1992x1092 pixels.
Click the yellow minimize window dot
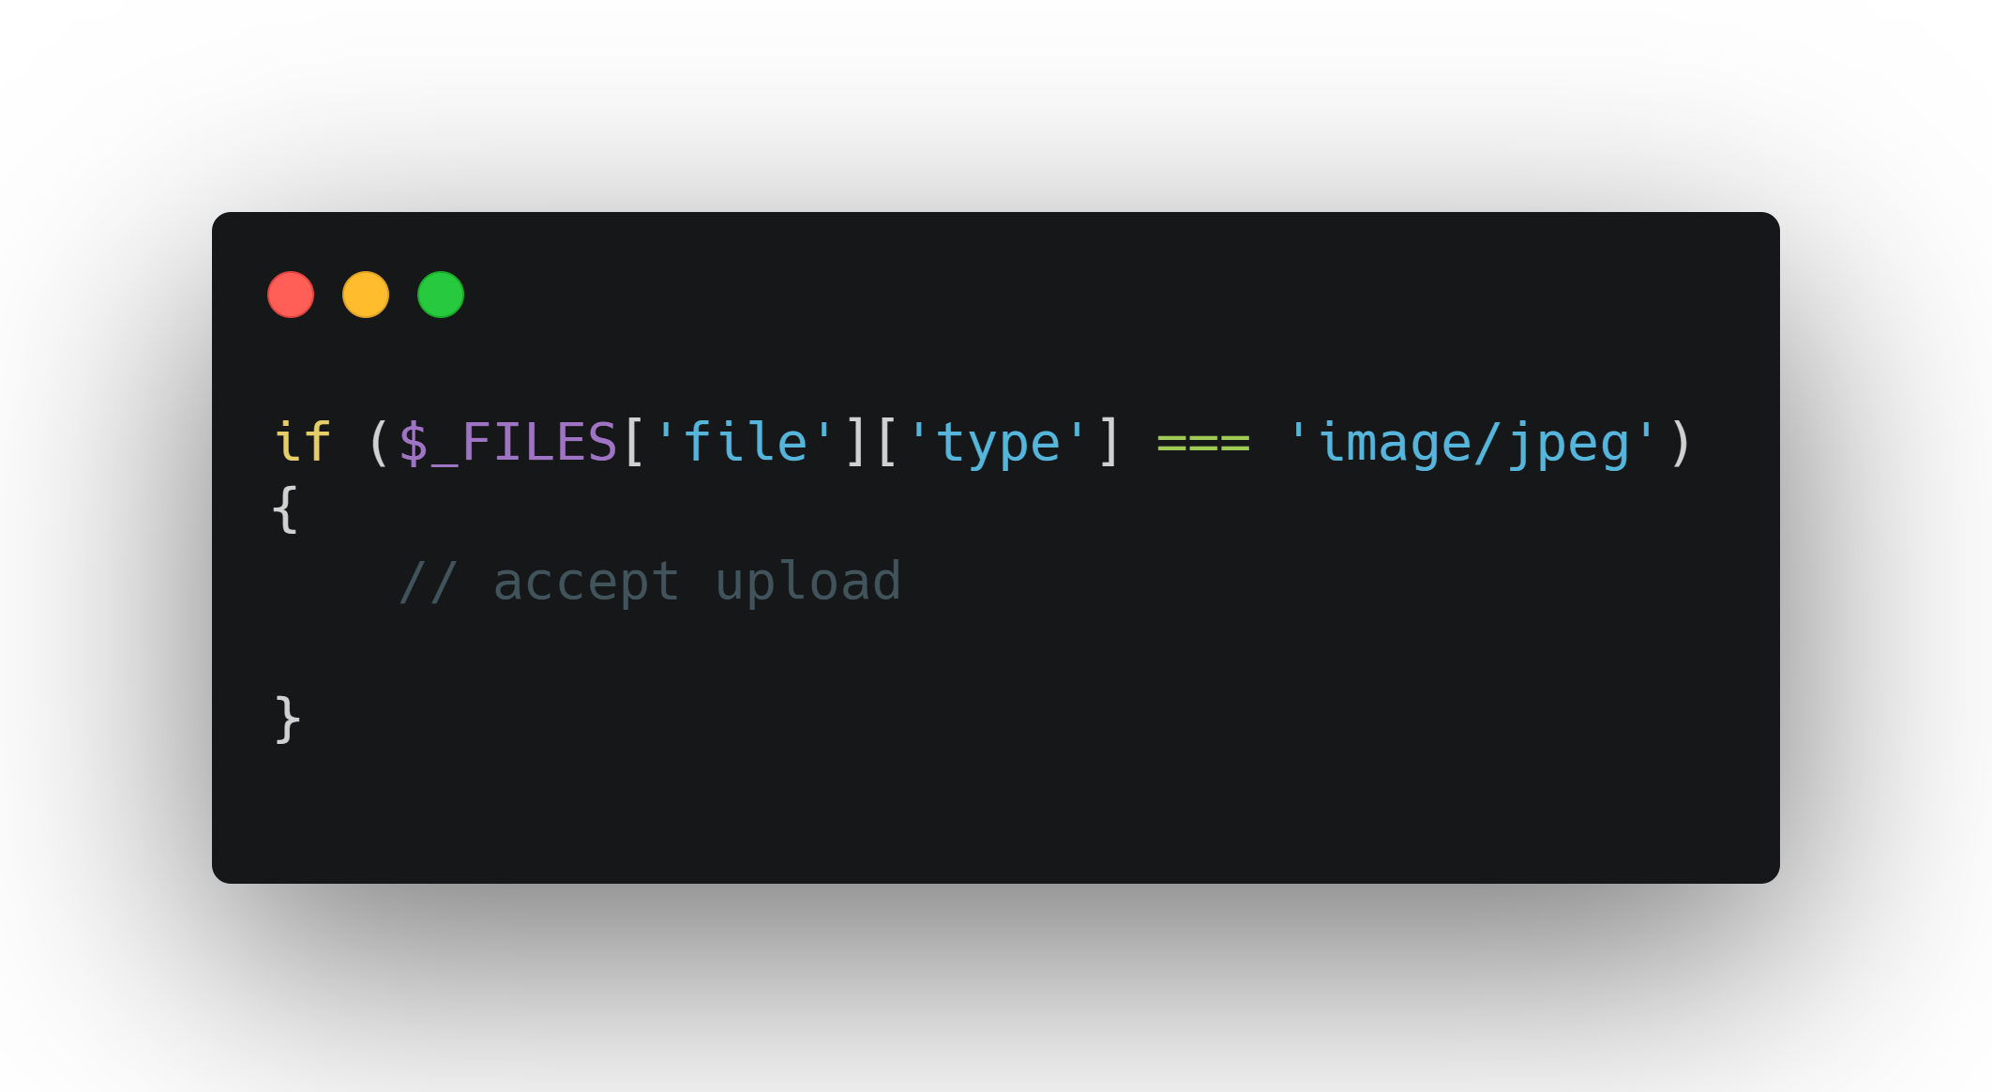point(366,295)
